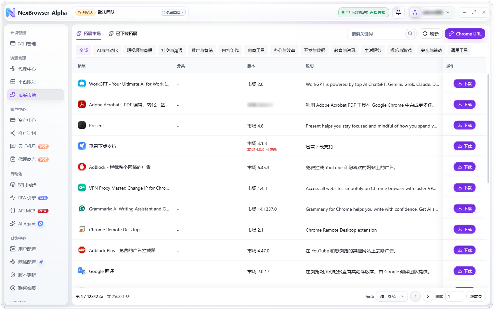Click the NexBrowser logo icon
Image resolution: width=494 pixels, height=309 pixels.
pyautogui.click(x=11, y=12)
